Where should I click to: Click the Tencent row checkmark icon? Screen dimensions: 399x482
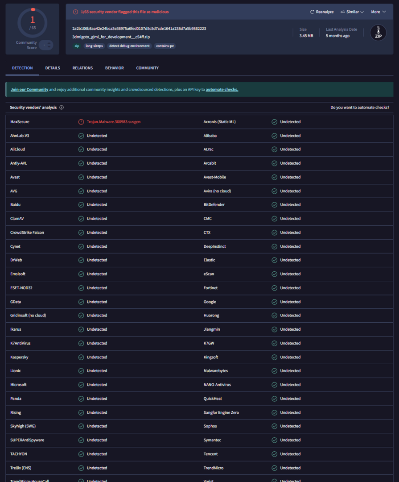pyautogui.click(x=274, y=454)
